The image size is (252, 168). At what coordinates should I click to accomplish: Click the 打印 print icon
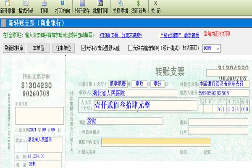(44, 7)
